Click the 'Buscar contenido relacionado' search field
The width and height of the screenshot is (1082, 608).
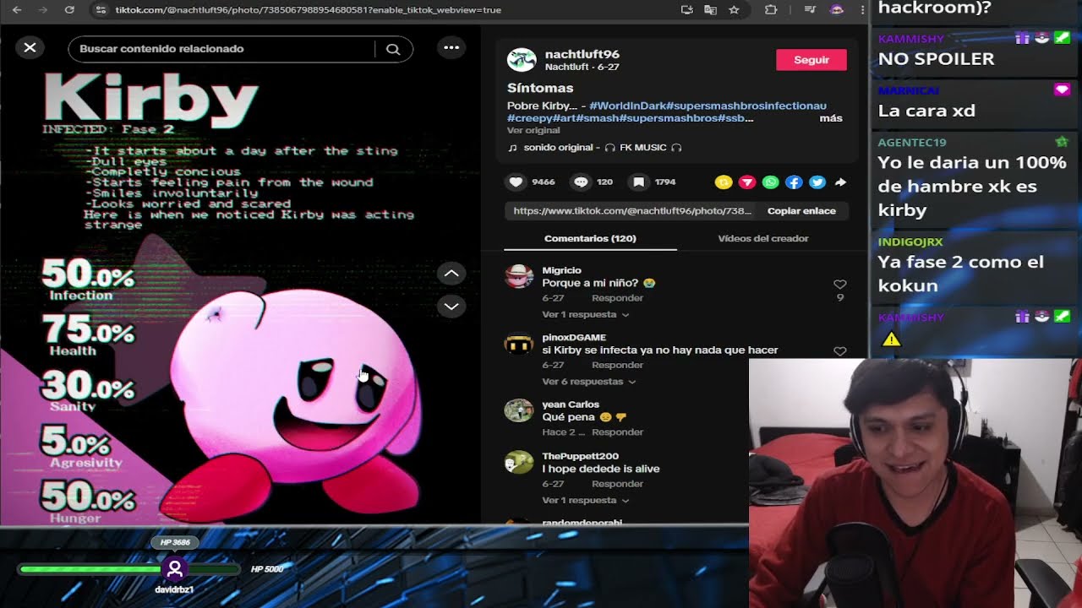point(221,49)
